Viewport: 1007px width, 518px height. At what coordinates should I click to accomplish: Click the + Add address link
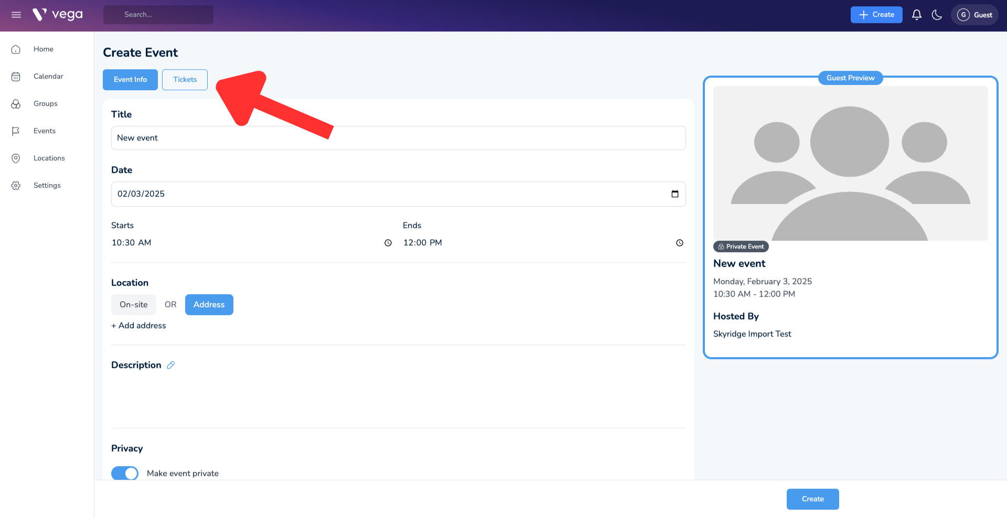click(x=138, y=326)
